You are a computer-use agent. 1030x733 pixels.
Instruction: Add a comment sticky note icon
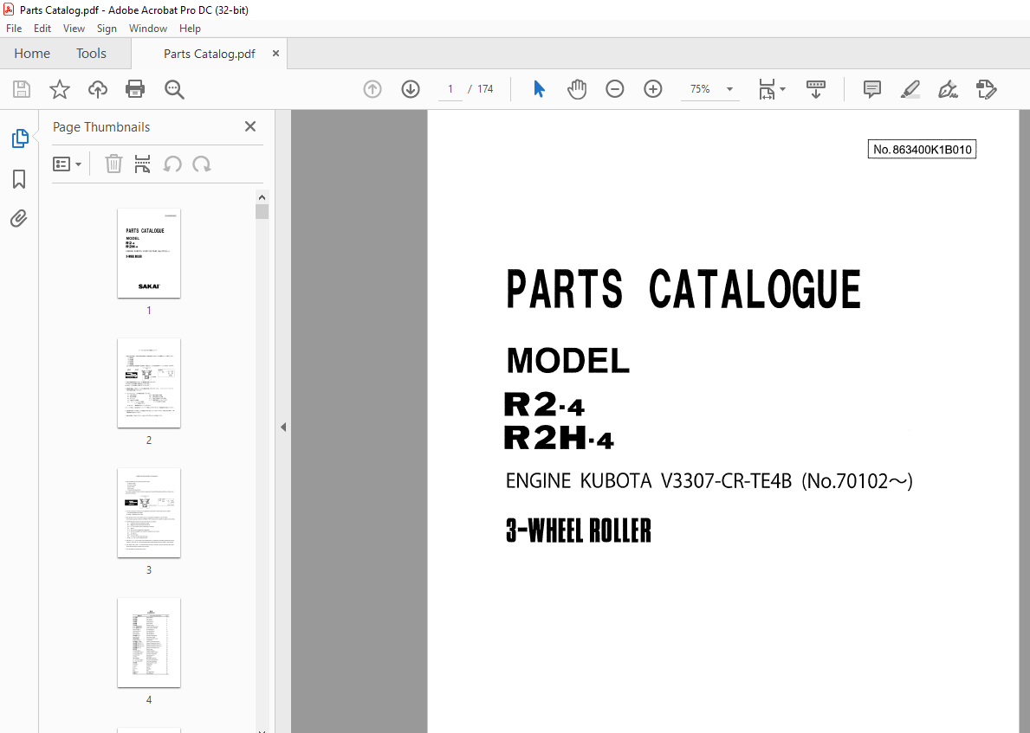(872, 89)
